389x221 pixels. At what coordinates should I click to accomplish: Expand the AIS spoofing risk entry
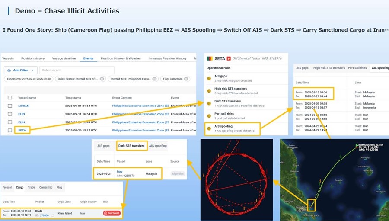click(233, 128)
